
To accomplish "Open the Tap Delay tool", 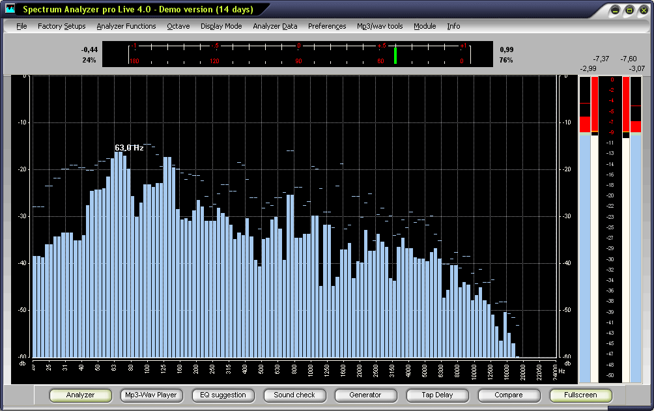I will click(437, 395).
